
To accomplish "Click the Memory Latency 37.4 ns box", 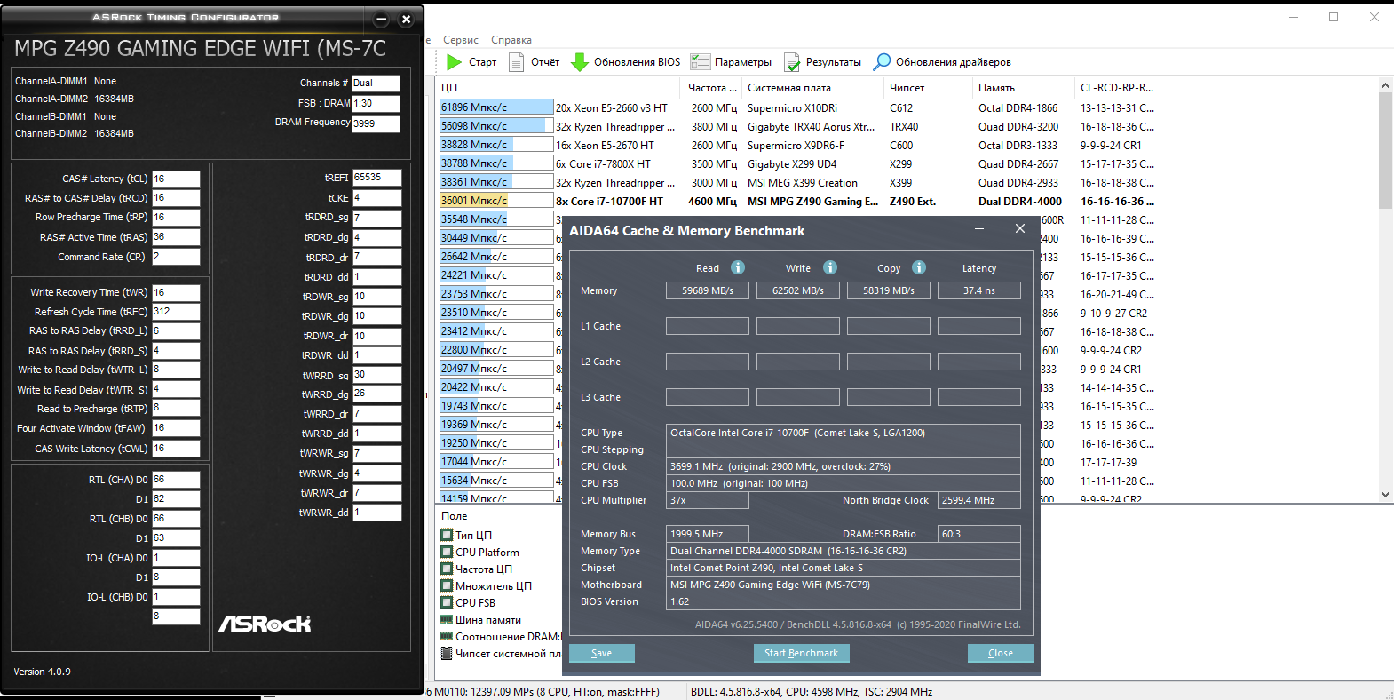I will pos(979,290).
